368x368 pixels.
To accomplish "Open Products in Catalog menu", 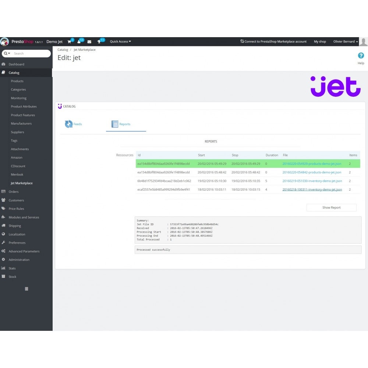I will point(17,81).
